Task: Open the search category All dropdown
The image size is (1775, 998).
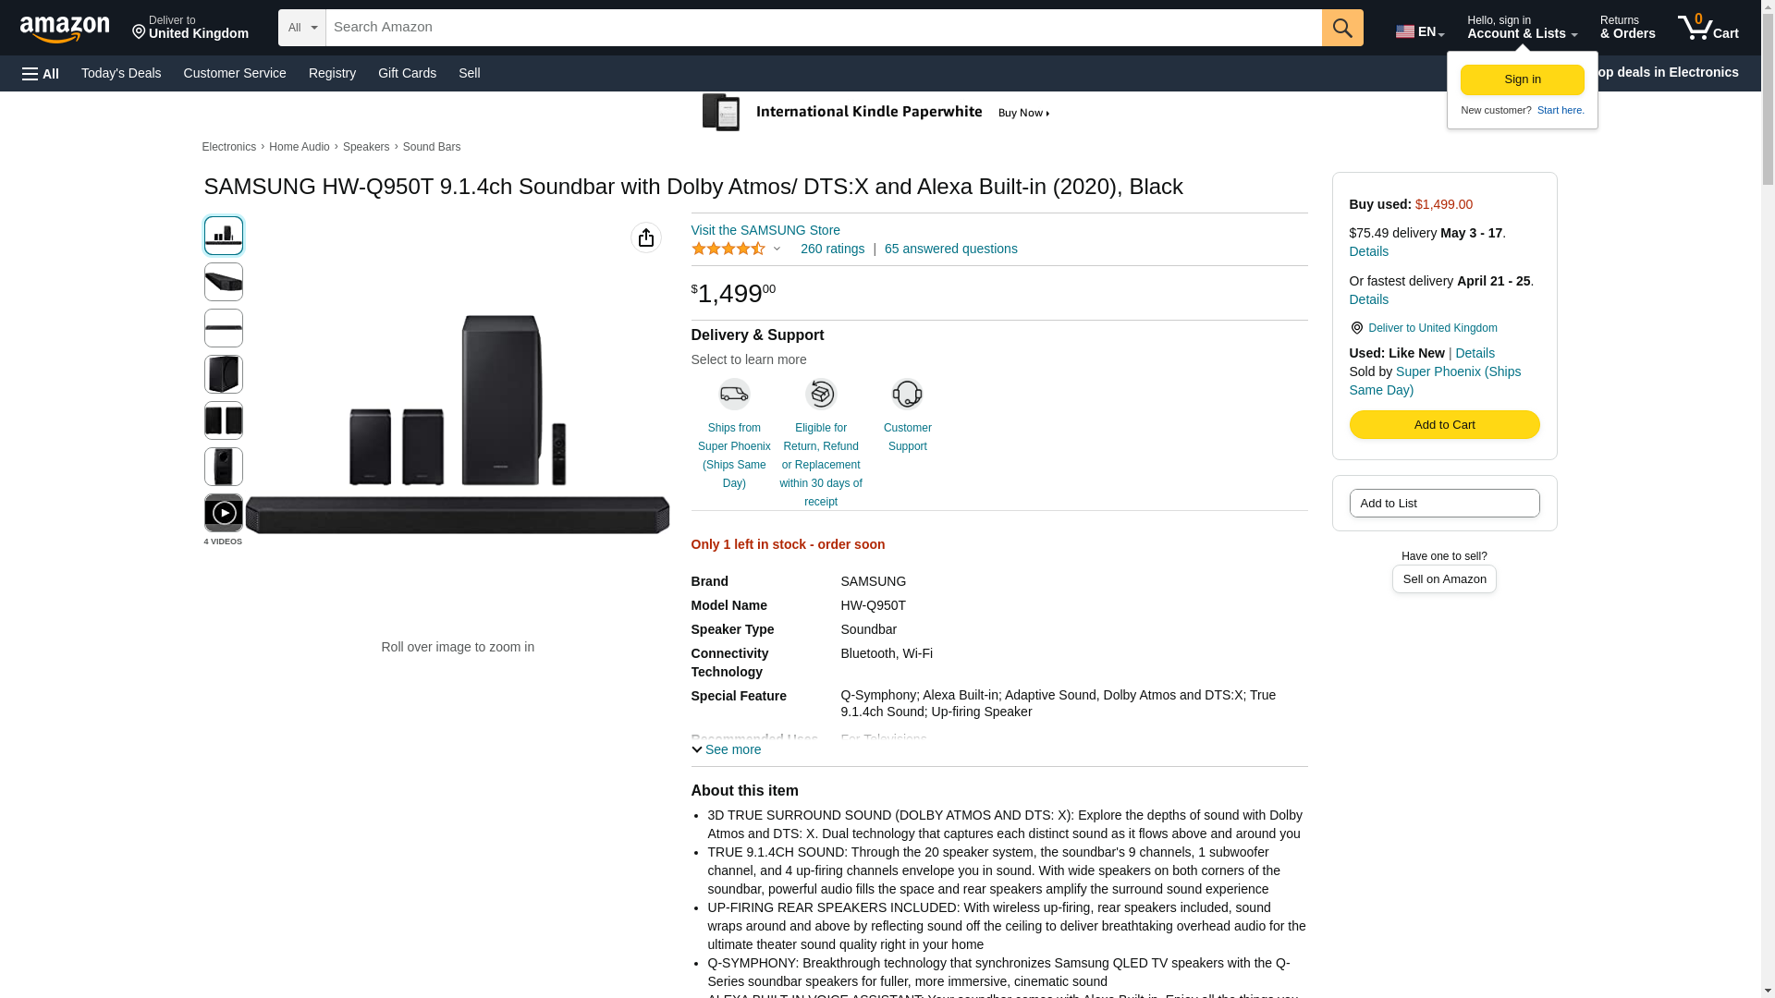Action: click(x=302, y=28)
